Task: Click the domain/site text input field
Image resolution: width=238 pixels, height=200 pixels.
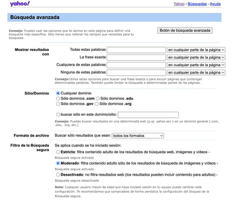Action: pos(148,115)
